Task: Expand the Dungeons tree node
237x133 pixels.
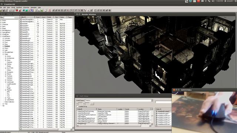Action: (x=6, y=72)
